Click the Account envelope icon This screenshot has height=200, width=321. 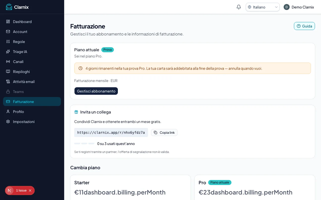pyautogui.click(x=8, y=31)
